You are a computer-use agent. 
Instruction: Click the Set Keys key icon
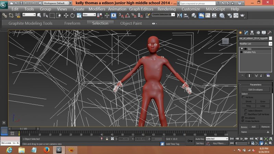point(190,141)
